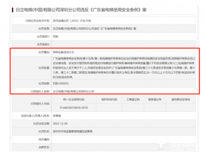Click the 居民身份证号码 column header
This screenshot has height=152, width=206.
click(x=181, y=100)
